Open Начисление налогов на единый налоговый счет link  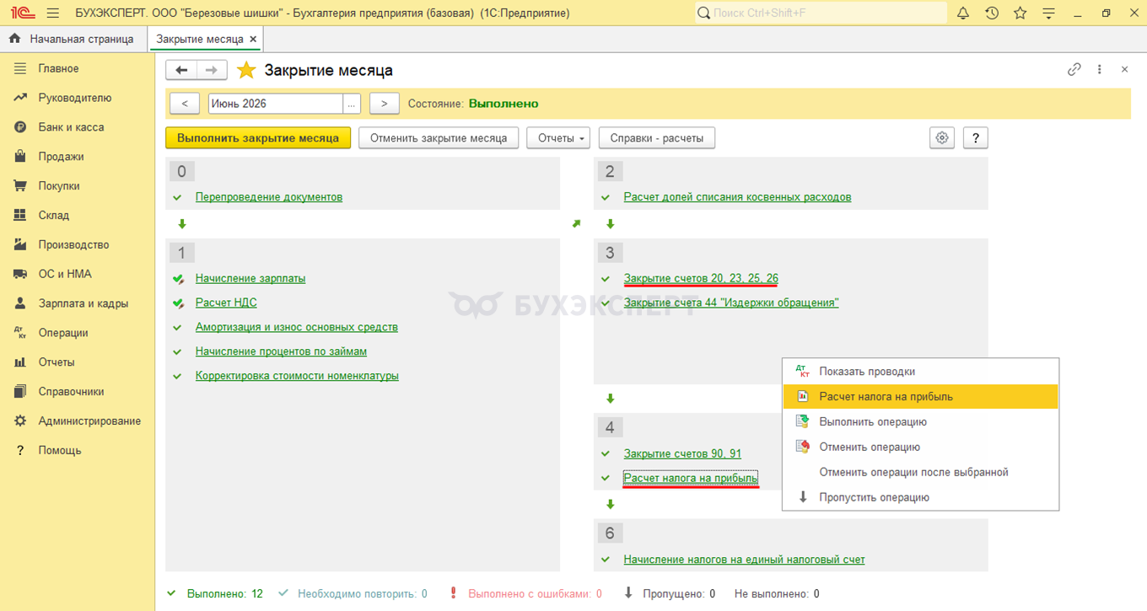point(745,560)
